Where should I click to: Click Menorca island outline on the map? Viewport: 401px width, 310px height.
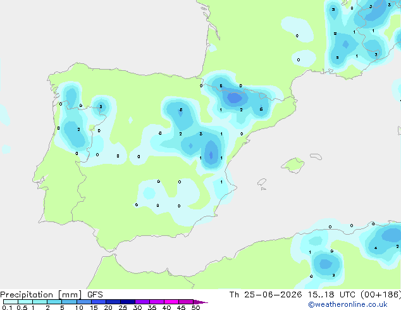click(x=316, y=156)
